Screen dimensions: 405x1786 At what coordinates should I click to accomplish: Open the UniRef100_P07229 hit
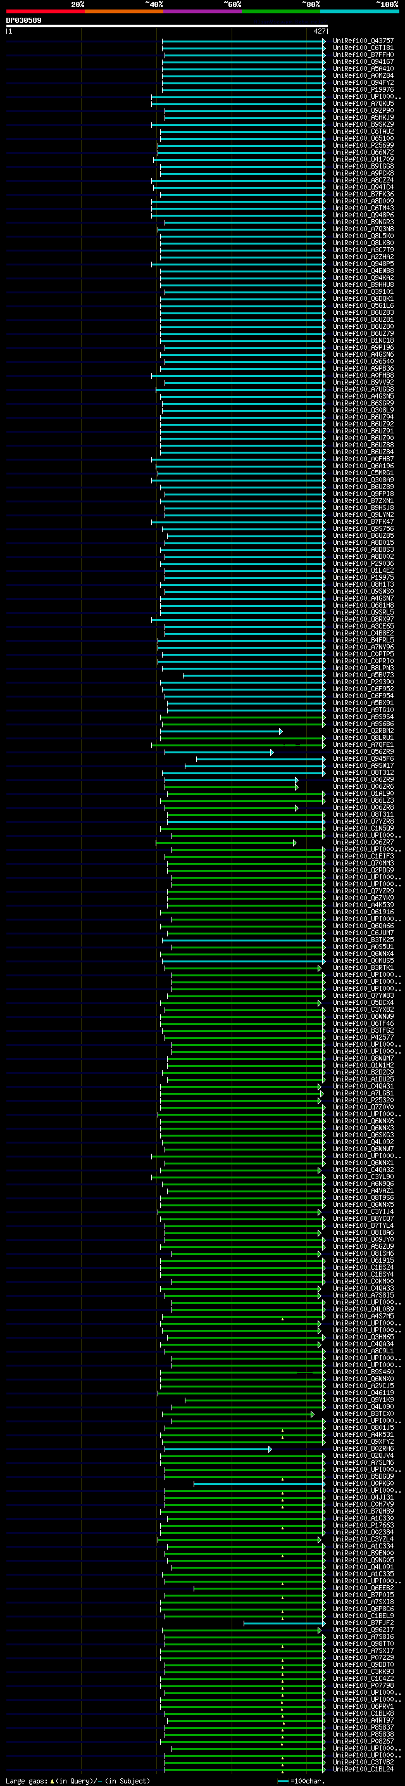tap(363, 1659)
